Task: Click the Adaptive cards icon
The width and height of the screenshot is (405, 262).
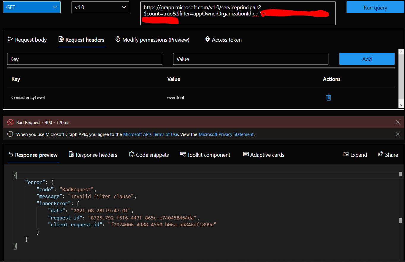Action: (246, 155)
